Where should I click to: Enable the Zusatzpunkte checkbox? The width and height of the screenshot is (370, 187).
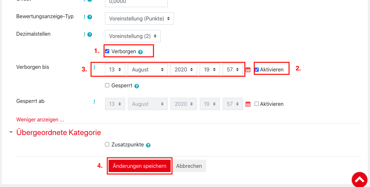coord(107,144)
